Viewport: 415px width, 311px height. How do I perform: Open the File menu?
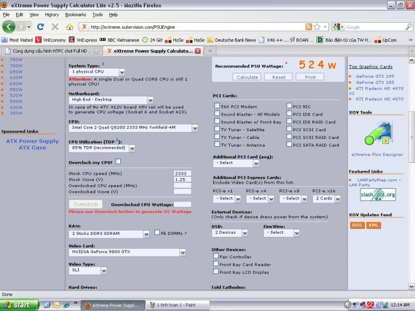pyautogui.click(x=6, y=15)
